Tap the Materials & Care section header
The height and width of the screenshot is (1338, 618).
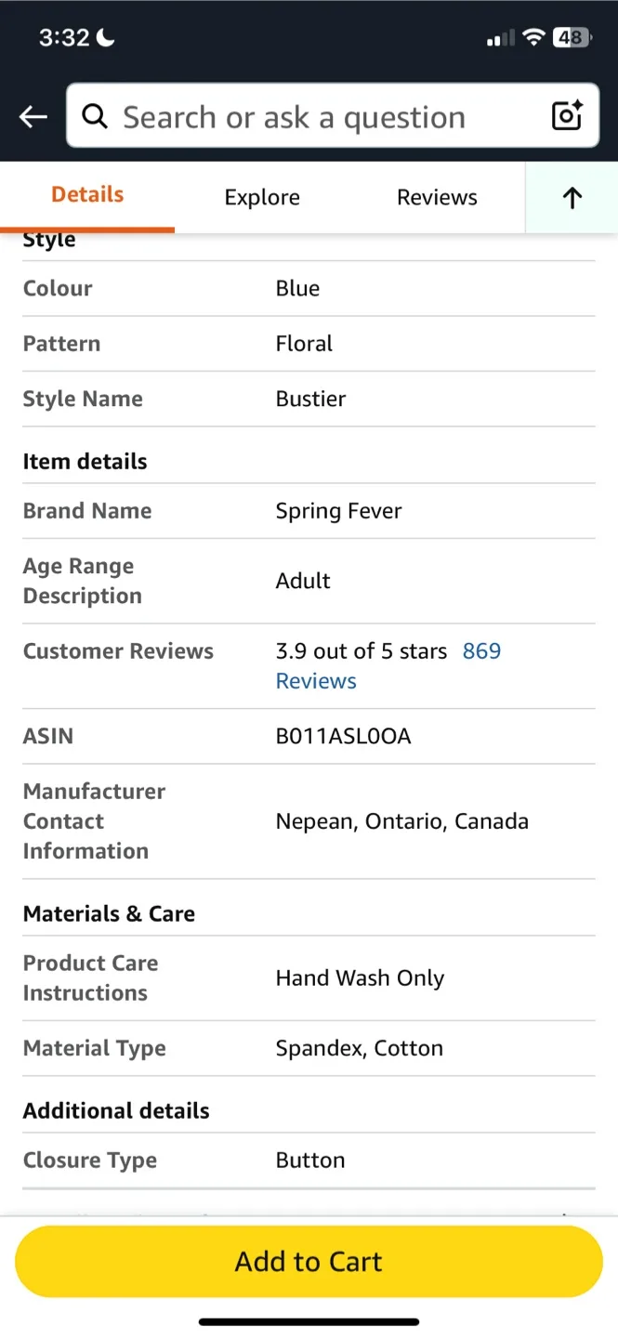tap(109, 913)
